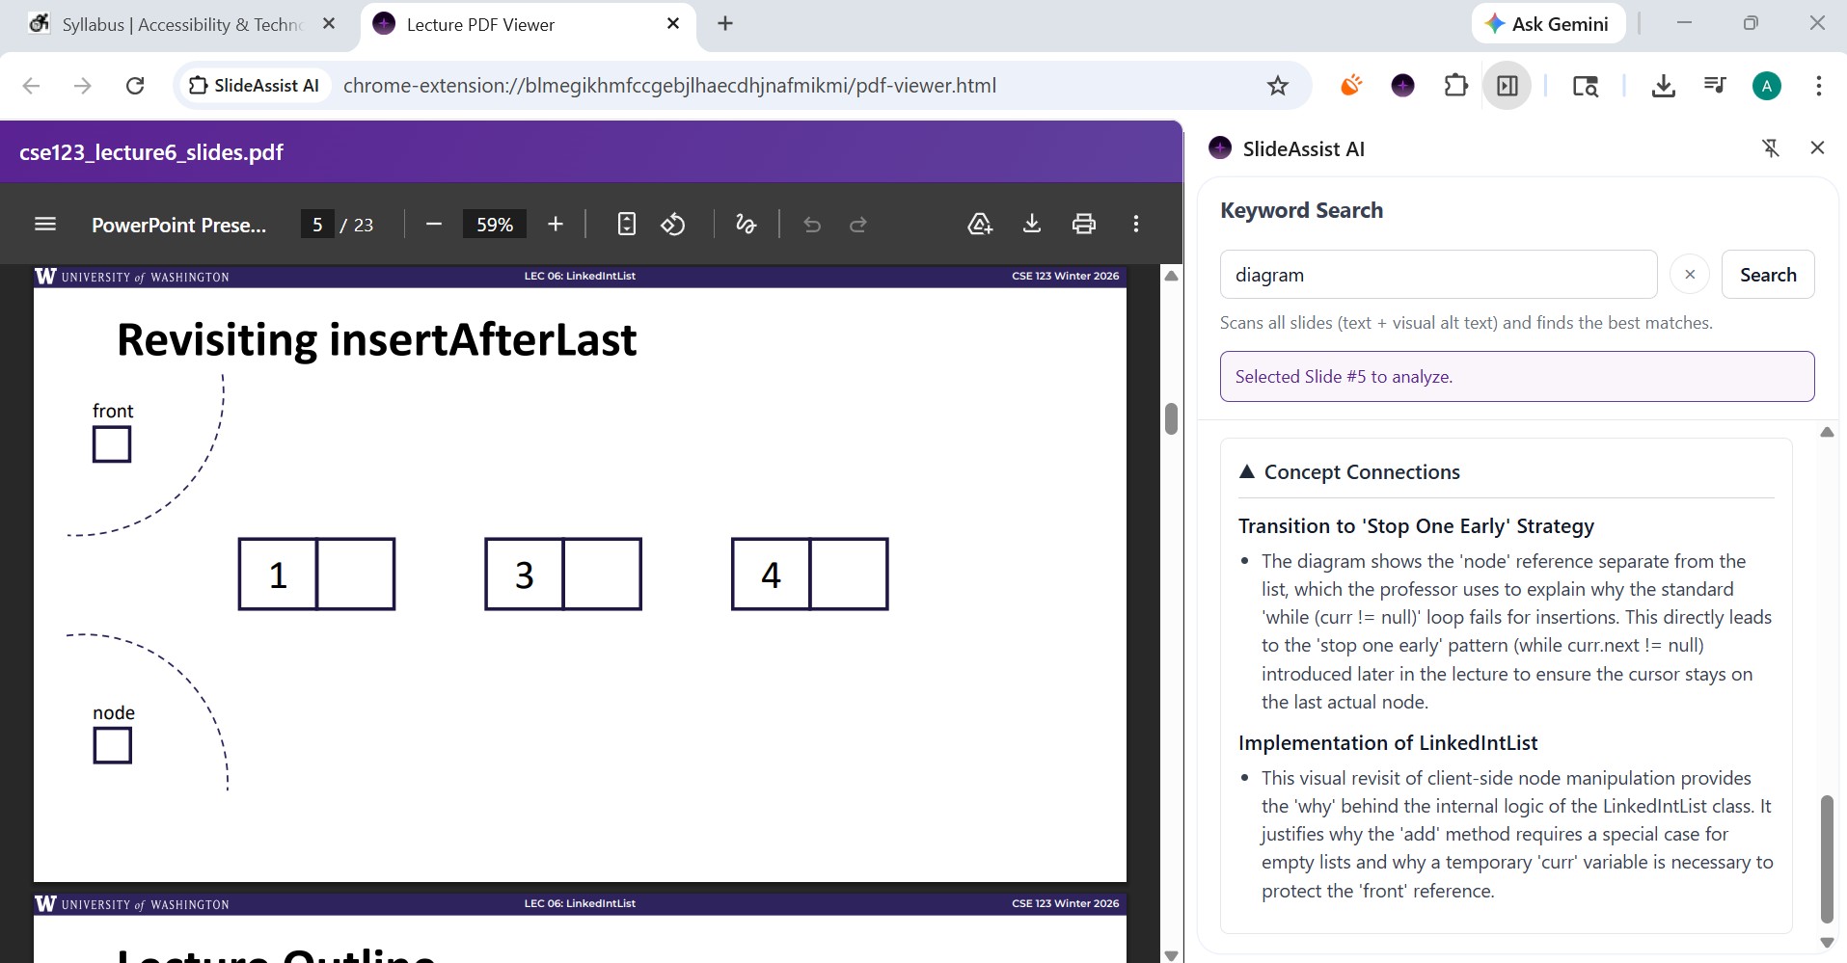
Task: Click the undo annotation icon
Action: pos(811,224)
